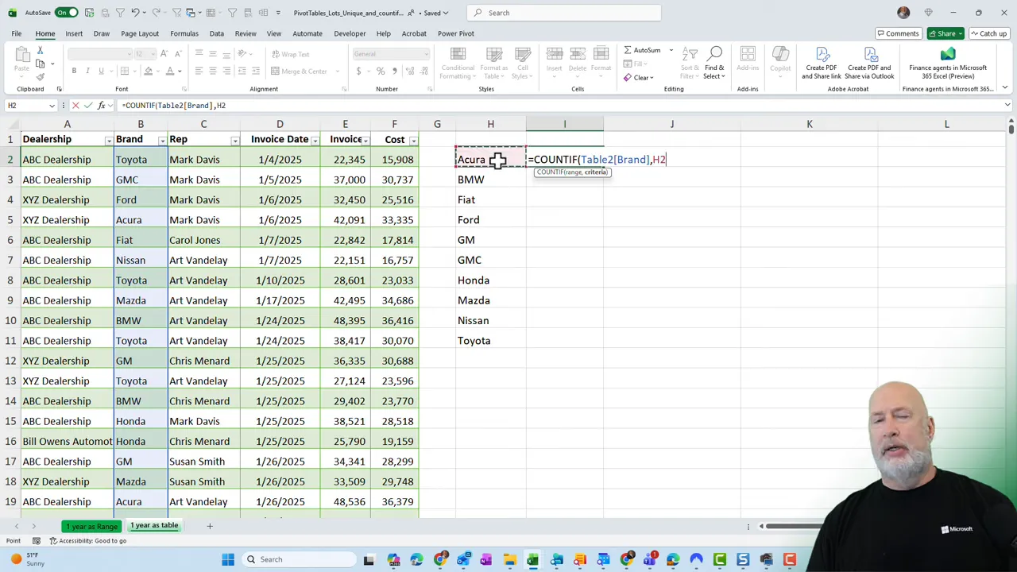Toggle italic formatting
1017x572 pixels.
tap(86, 71)
